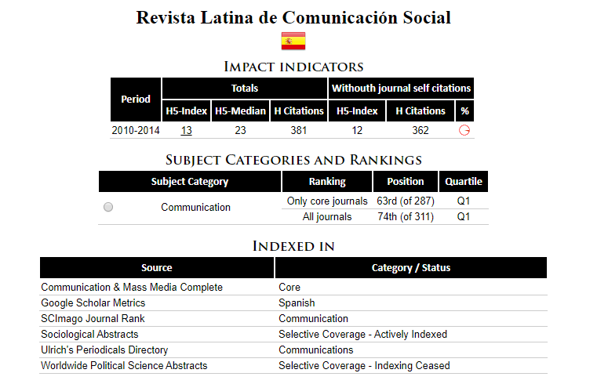Click the Communications category cell
This screenshot has height=384, width=608.
click(x=315, y=350)
